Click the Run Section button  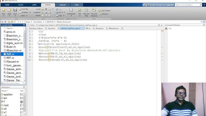tap(105, 11)
